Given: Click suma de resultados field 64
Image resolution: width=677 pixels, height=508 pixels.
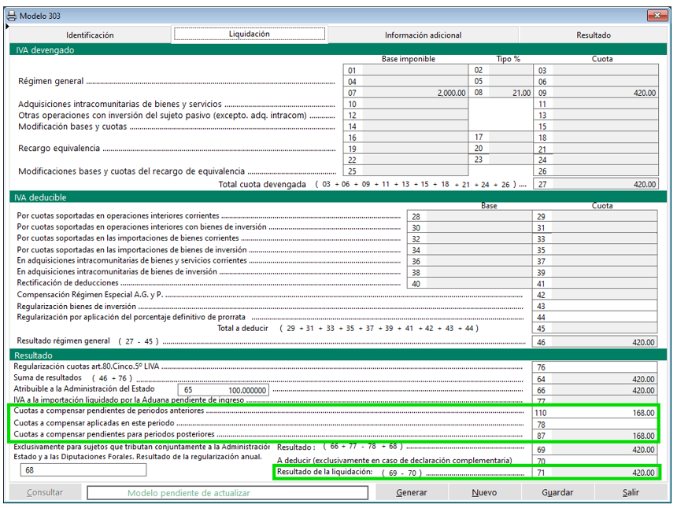Looking at the screenshot, I should (594, 379).
